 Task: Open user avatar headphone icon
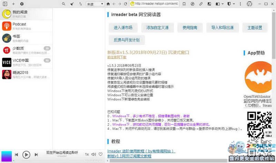249,4
